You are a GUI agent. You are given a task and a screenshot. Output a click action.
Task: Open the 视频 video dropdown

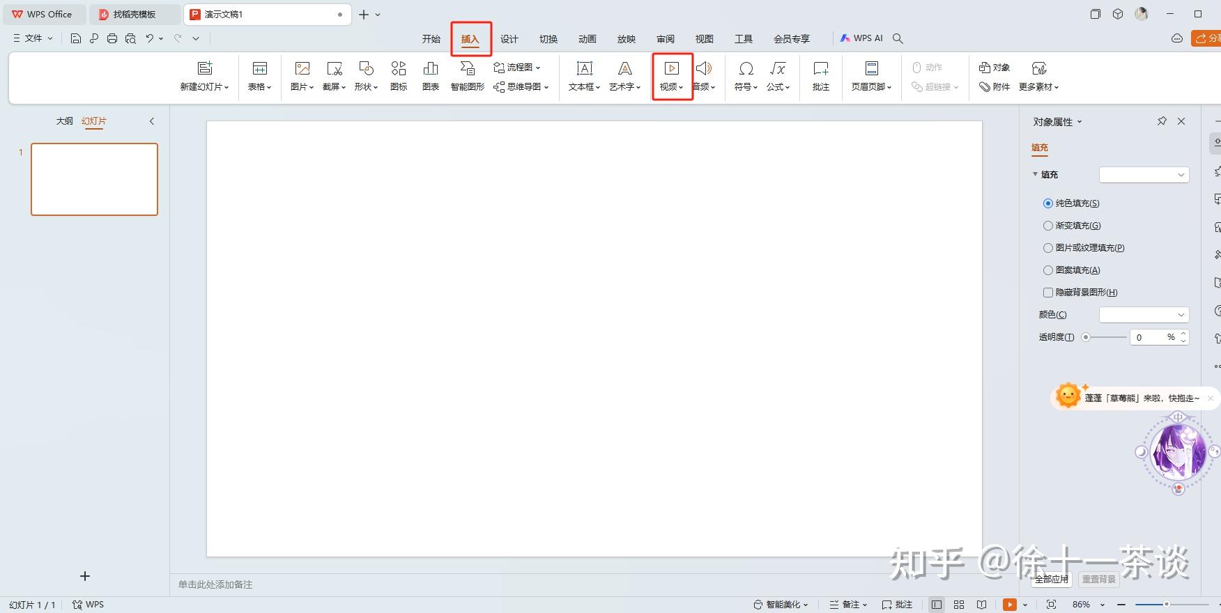[x=672, y=77]
